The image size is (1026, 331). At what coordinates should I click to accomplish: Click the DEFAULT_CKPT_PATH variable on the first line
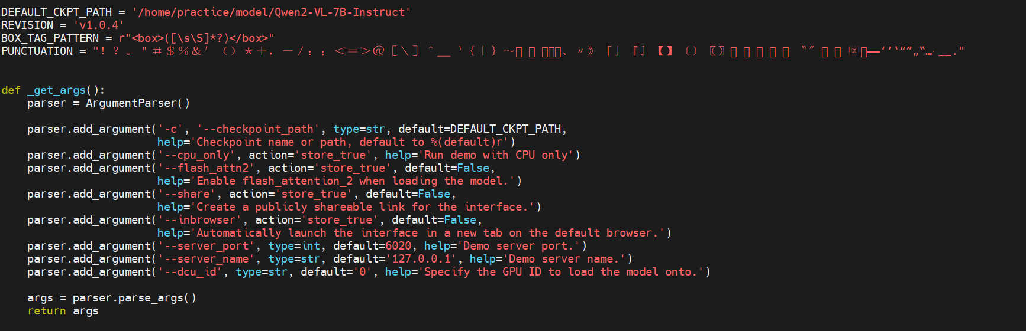[x=56, y=12]
